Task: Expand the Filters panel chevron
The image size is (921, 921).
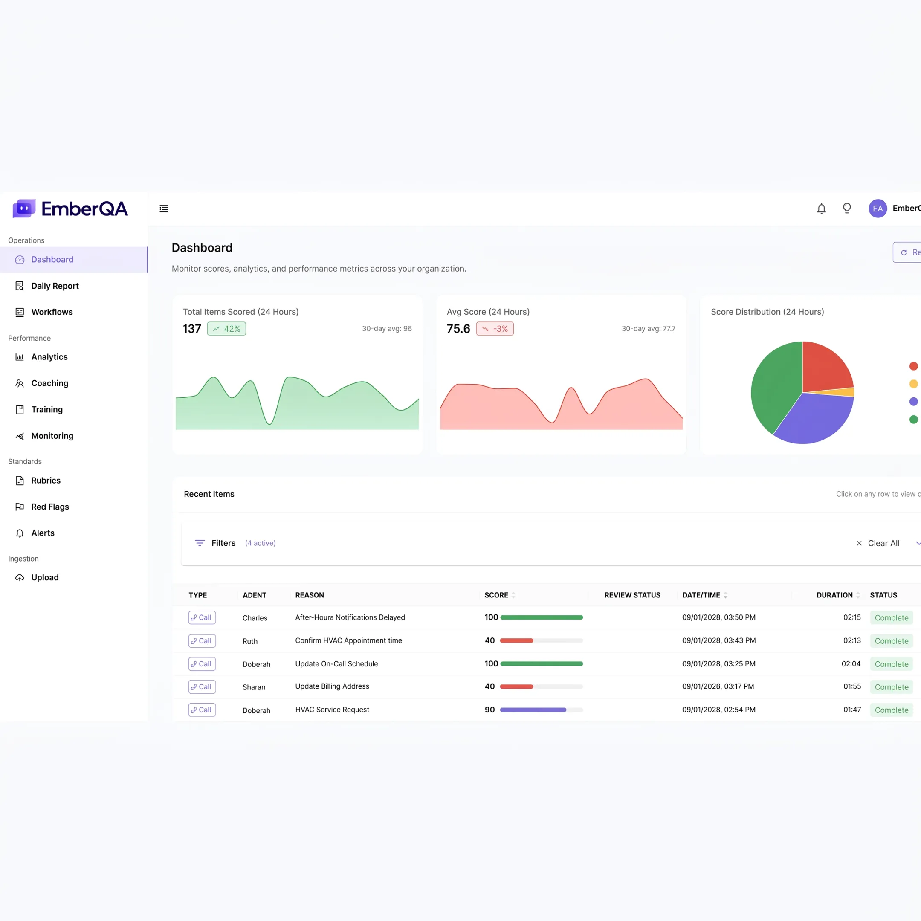Action: coord(918,543)
